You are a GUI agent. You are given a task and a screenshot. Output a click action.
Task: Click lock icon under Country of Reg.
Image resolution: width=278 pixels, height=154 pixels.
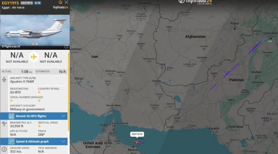[39, 92]
